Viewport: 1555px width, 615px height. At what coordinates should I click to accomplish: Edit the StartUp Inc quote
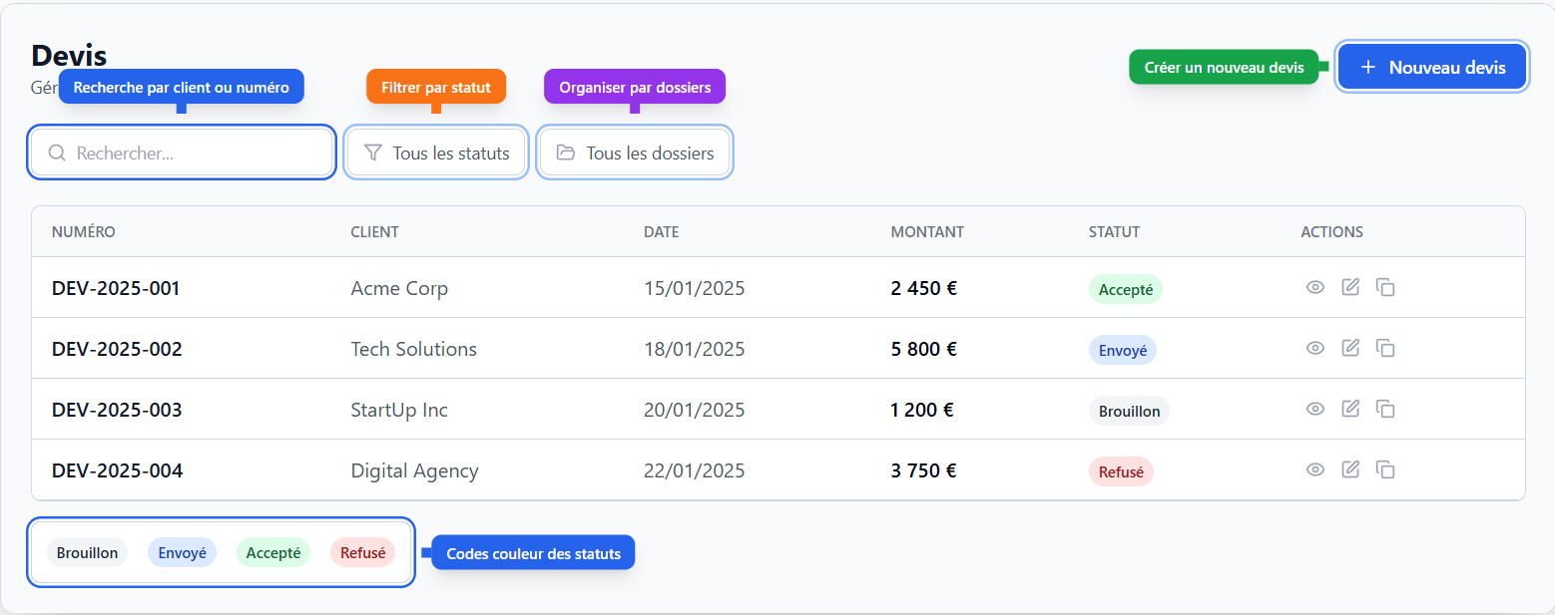tap(1350, 409)
